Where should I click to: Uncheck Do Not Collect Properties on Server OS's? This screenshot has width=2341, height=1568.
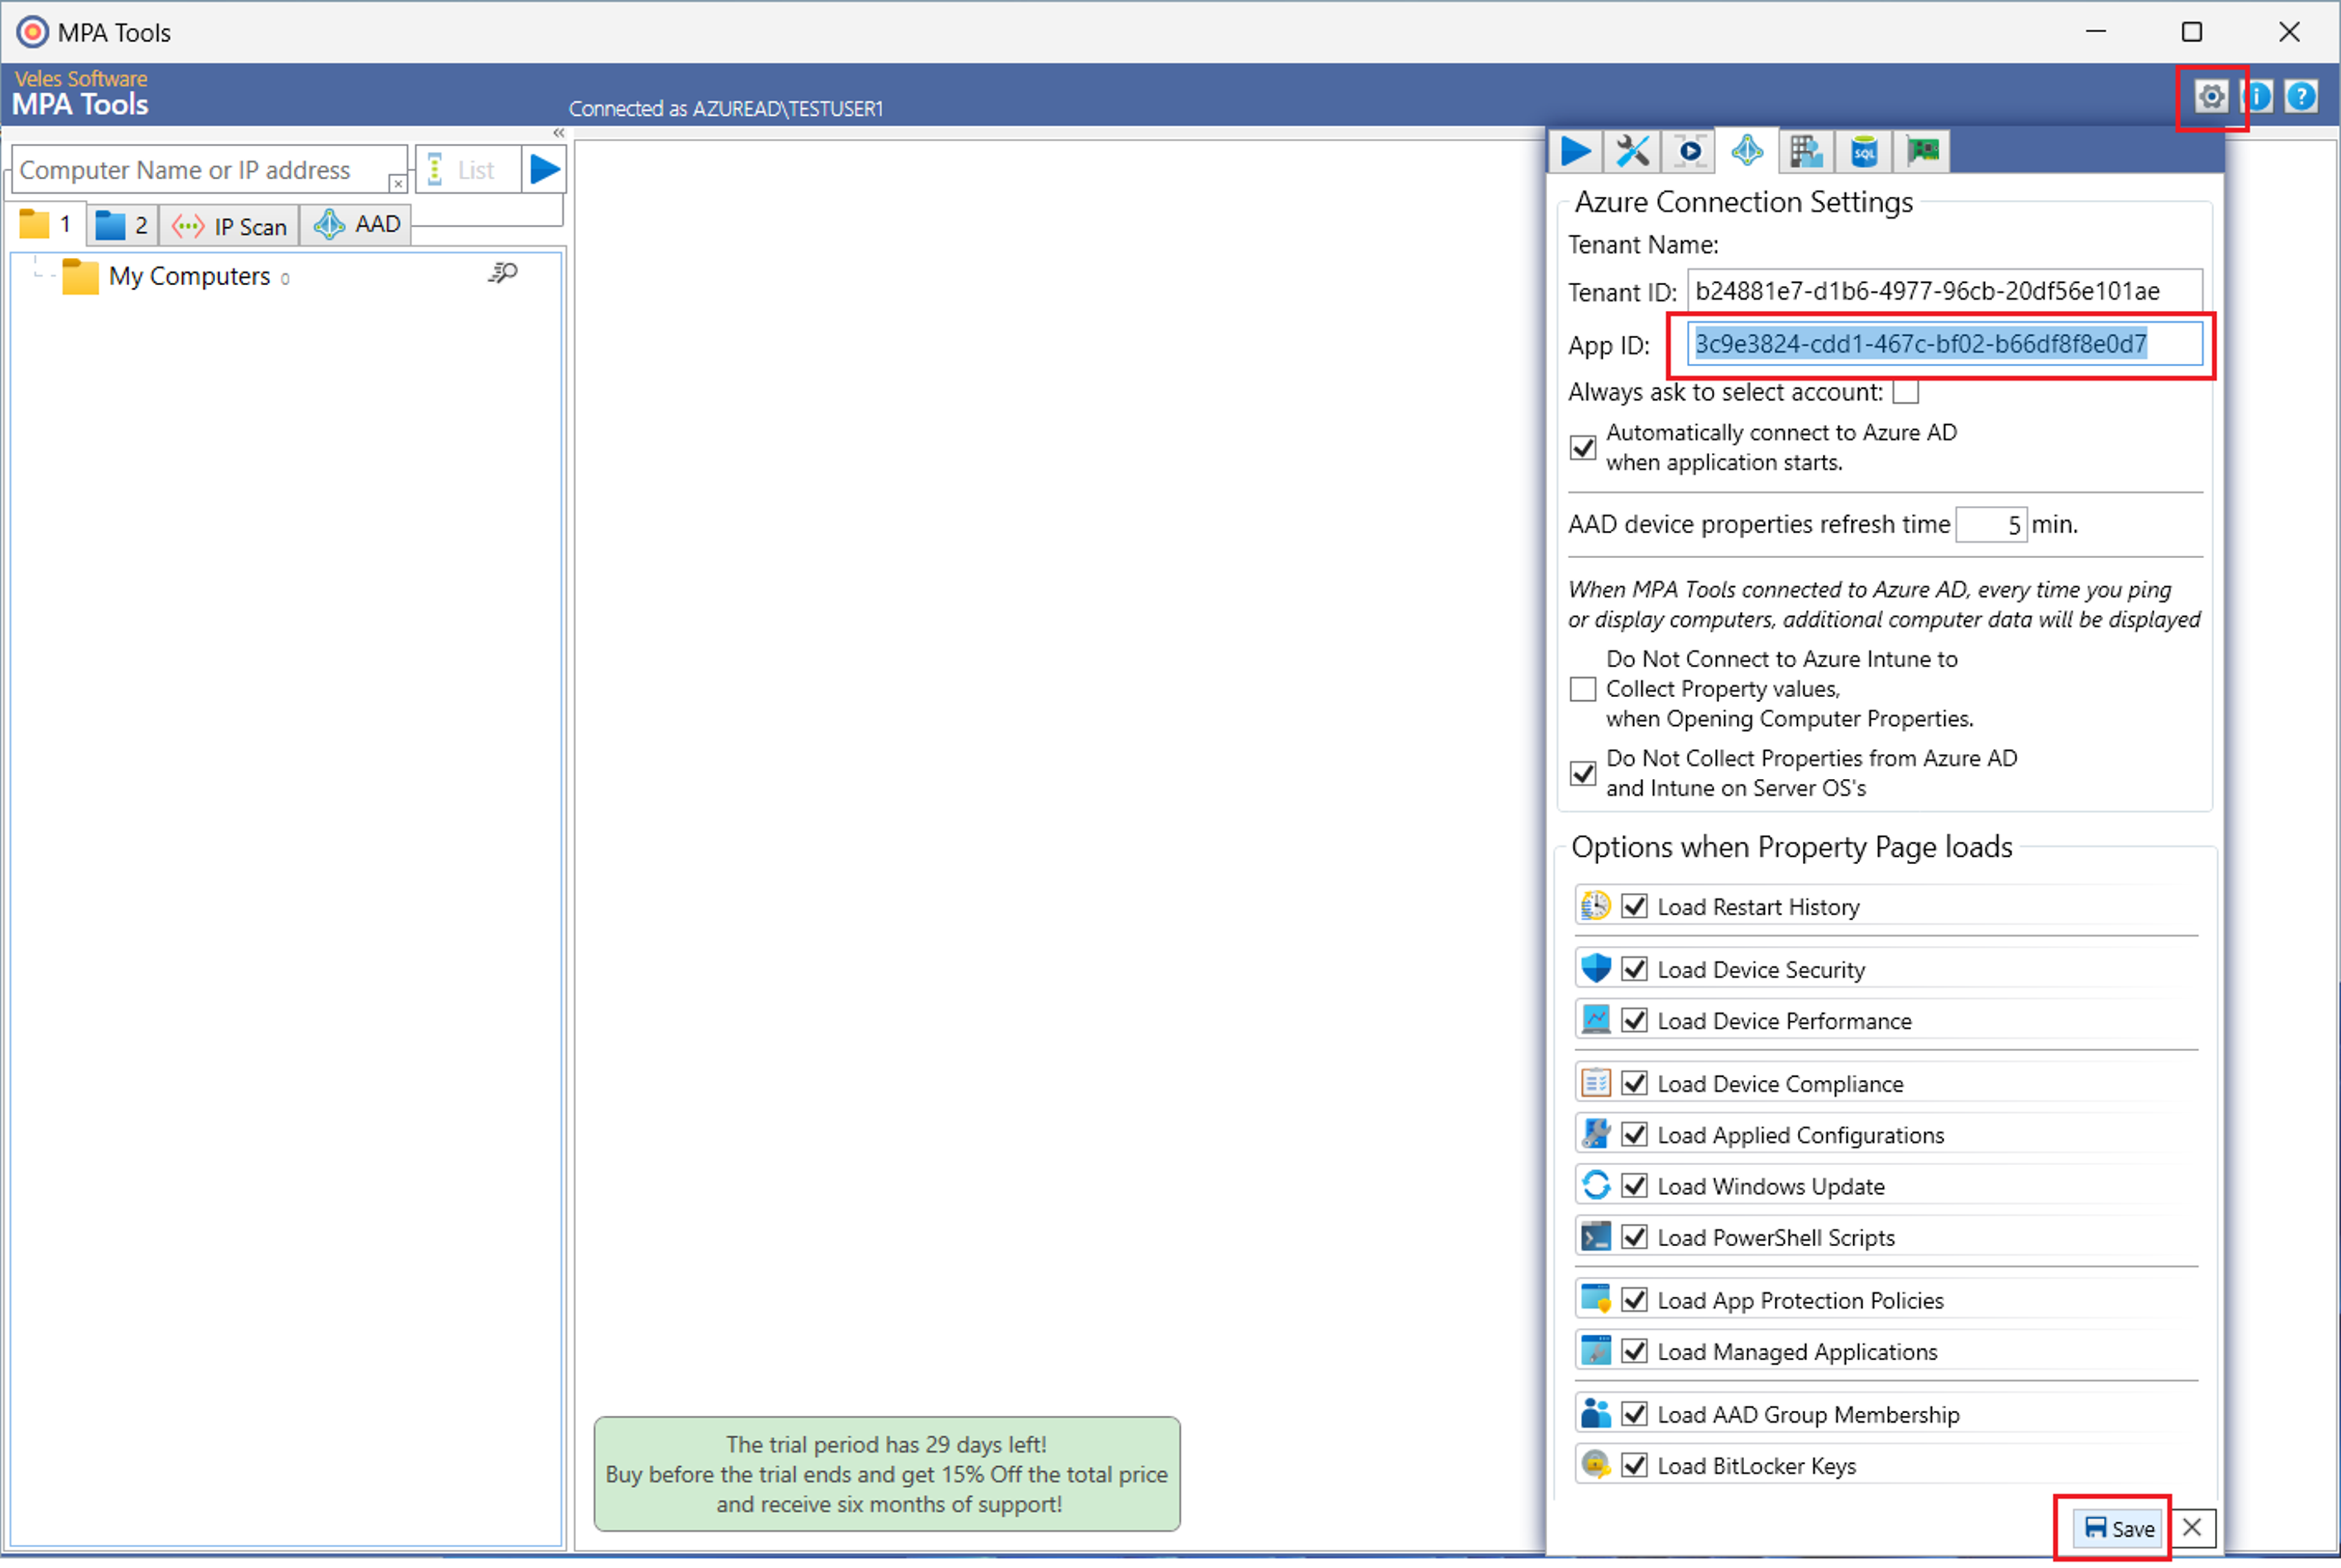point(1583,773)
